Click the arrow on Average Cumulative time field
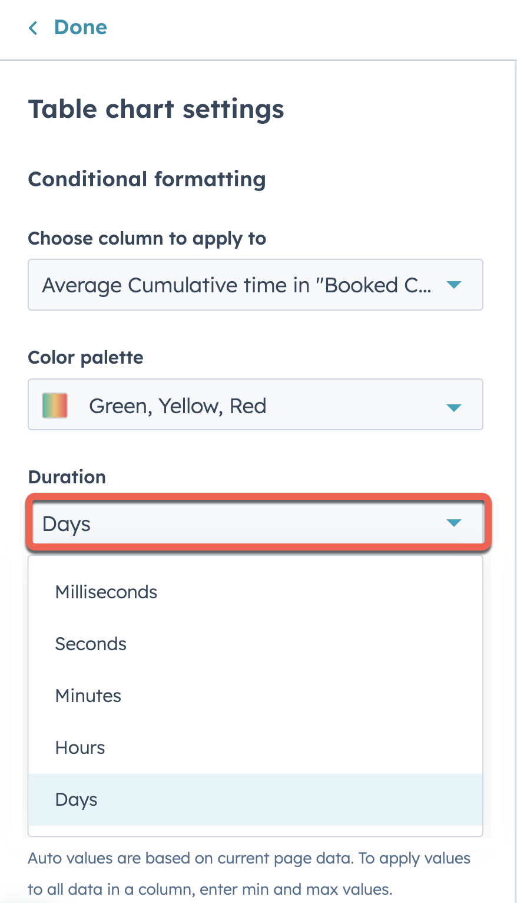Viewport: 517px width, 903px height. 453,285
